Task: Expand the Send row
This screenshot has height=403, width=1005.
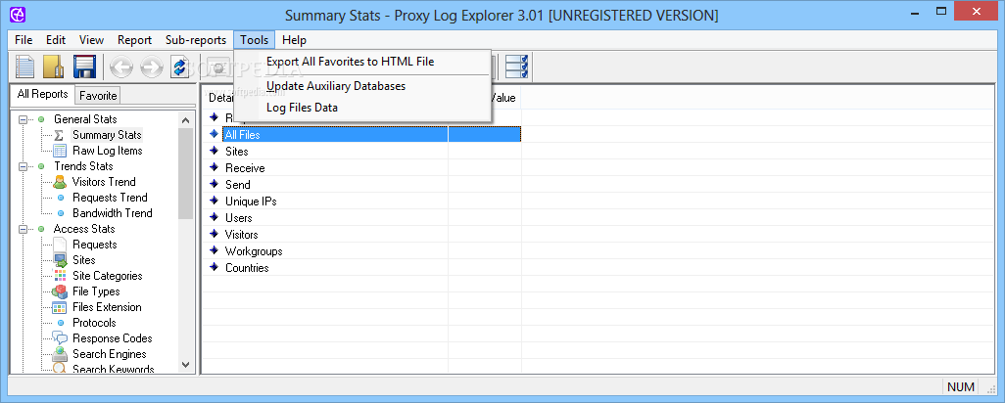Action: [215, 184]
